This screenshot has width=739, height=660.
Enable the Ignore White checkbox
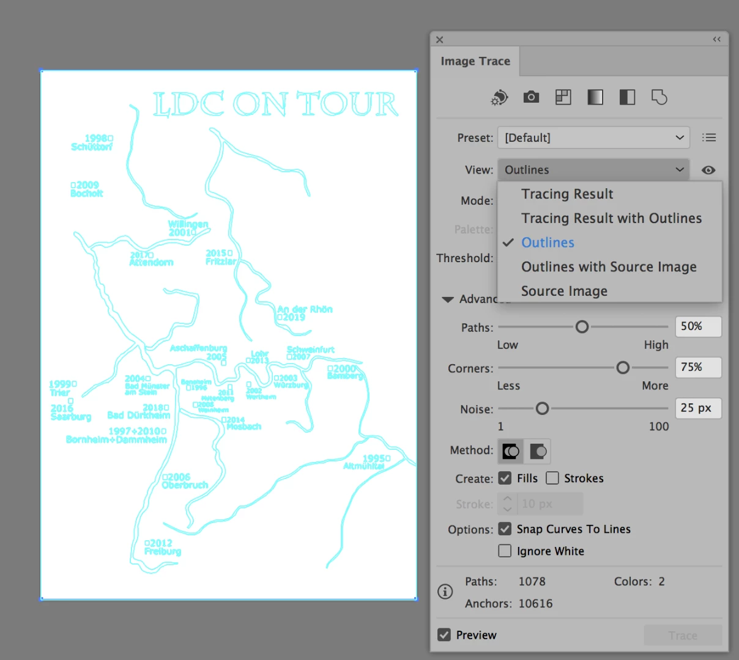tap(505, 551)
